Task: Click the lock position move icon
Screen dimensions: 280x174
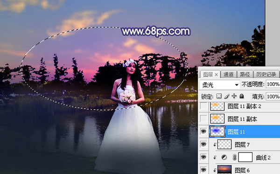Action: pos(234,96)
